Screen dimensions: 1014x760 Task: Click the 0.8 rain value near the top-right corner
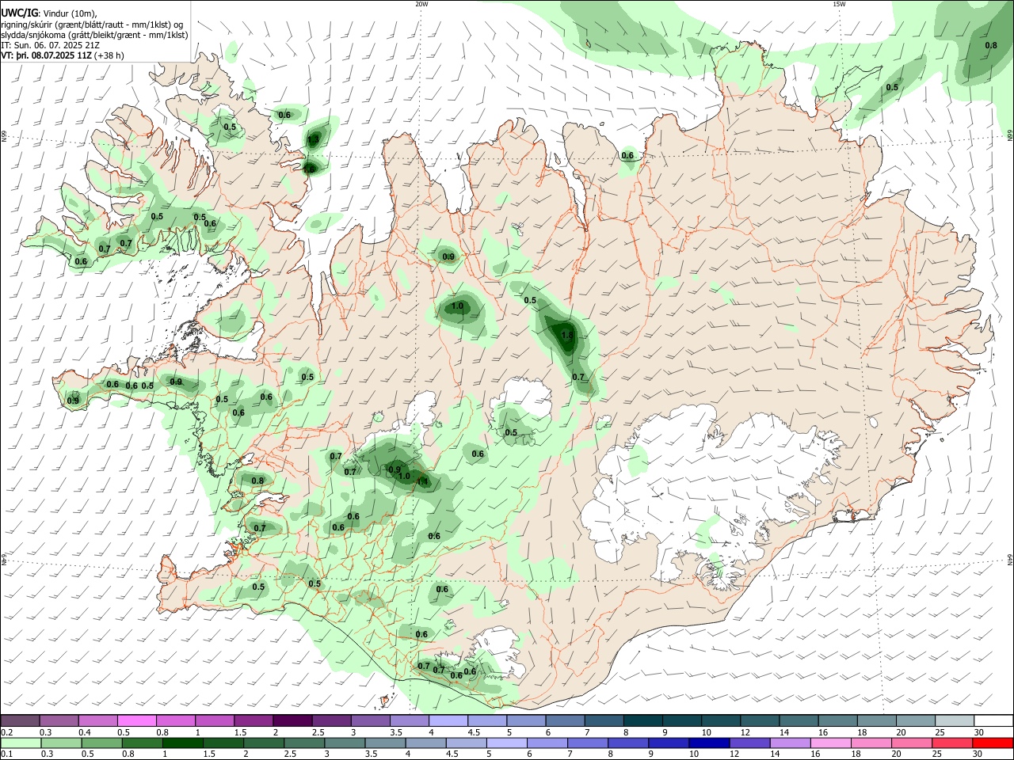point(991,45)
